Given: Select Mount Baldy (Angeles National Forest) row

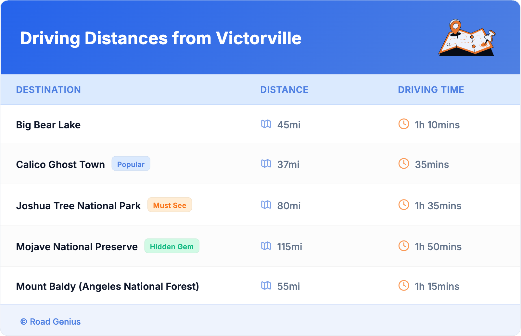Looking at the screenshot, I should point(108,287).
